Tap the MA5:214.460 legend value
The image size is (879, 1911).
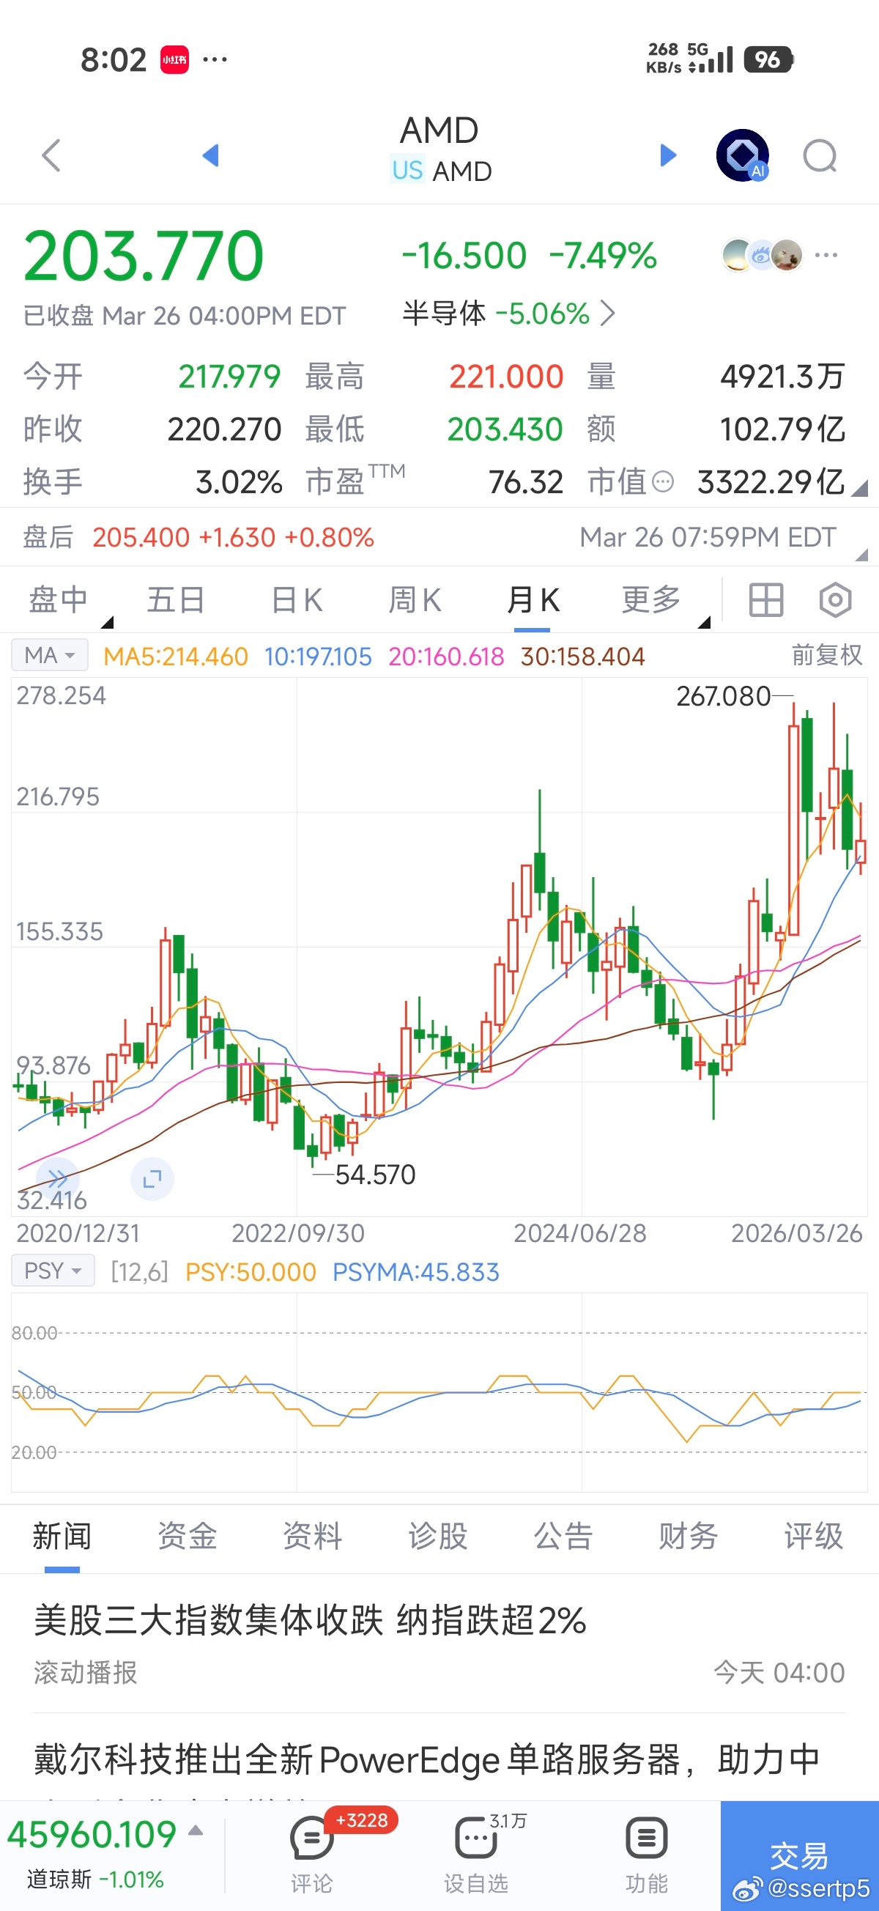click(x=176, y=656)
